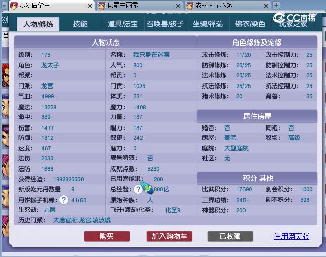Image resolution: width=326 pixels, height=257 pixels.
Task: Switch to the 农村人了不起 browser tab
Action: coord(227,6)
